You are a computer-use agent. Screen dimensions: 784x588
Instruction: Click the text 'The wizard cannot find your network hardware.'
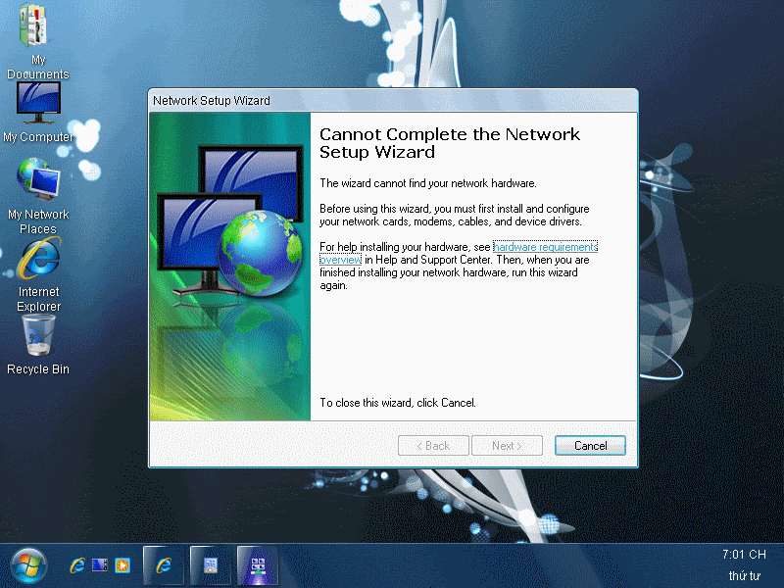point(428,183)
